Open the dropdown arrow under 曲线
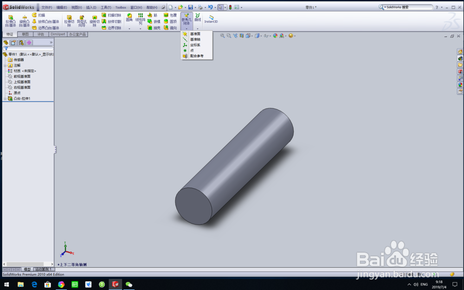Screen dimensions: 464x290 tap(198, 29)
